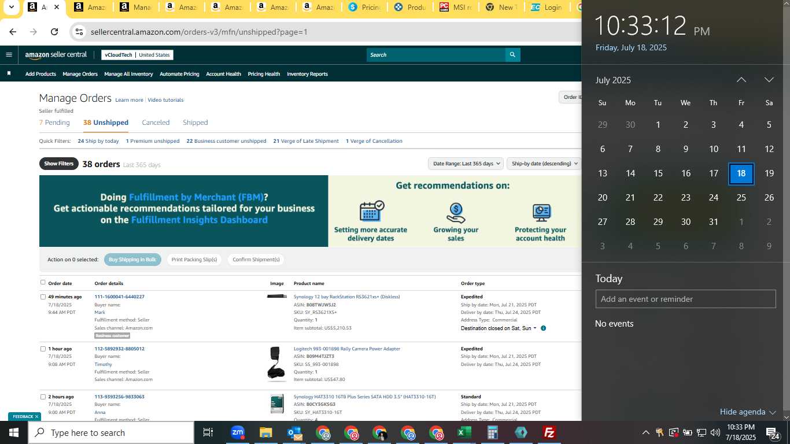Expand Destination closed on Sat, Sun details

pyautogui.click(x=499, y=328)
